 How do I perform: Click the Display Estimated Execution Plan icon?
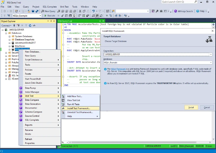tap(66, 16)
